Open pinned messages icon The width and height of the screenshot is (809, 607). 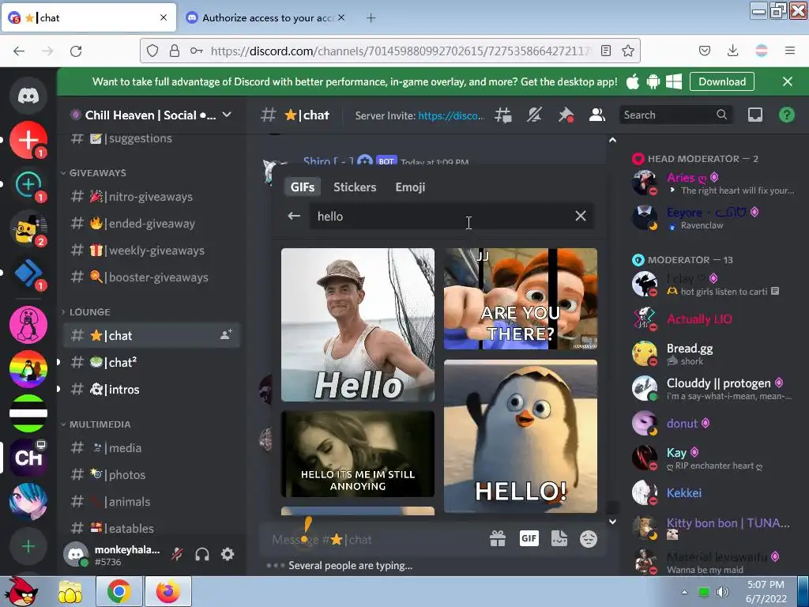pos(566,115)
